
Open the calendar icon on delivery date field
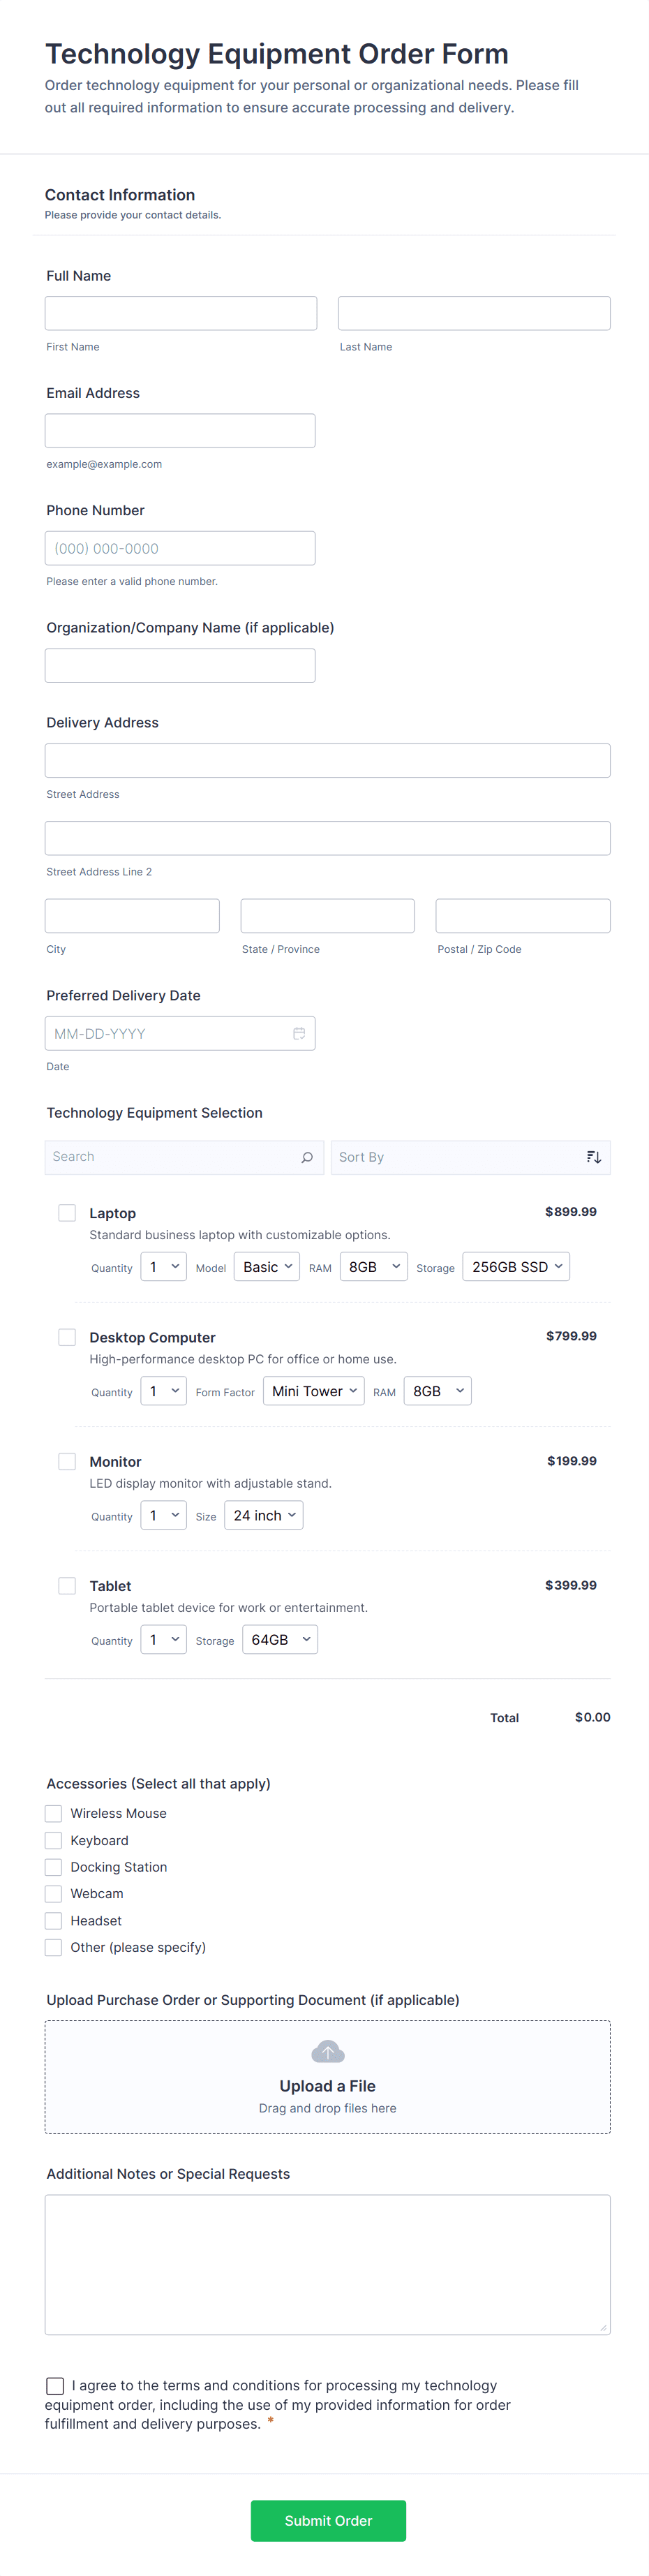(x=300, y=1033)
